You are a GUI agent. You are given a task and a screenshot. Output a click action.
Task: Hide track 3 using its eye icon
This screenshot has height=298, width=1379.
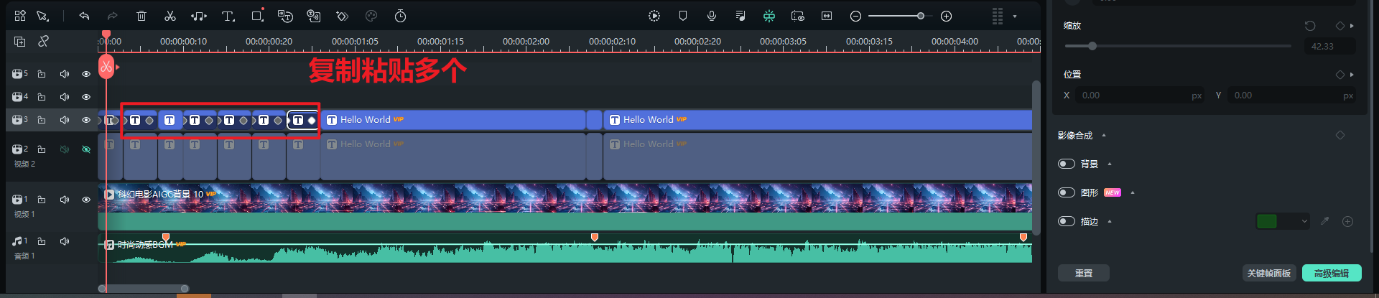pyautogui.click(x=86, y=120)
